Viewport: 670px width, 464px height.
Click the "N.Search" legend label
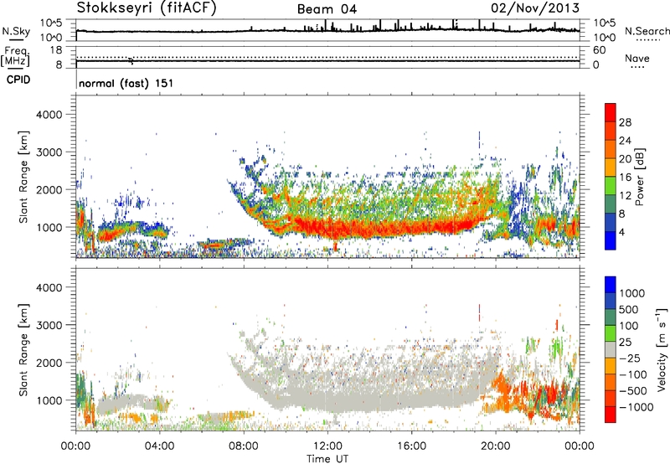coord(647,31)
